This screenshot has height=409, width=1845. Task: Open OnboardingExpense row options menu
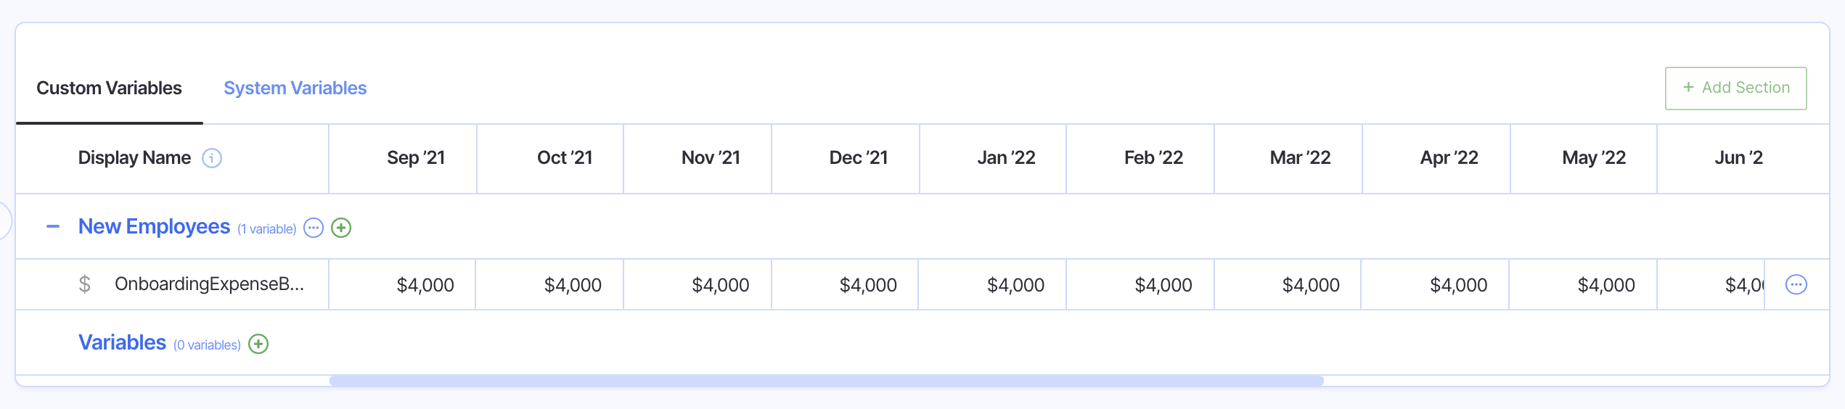pos(1796,284)
